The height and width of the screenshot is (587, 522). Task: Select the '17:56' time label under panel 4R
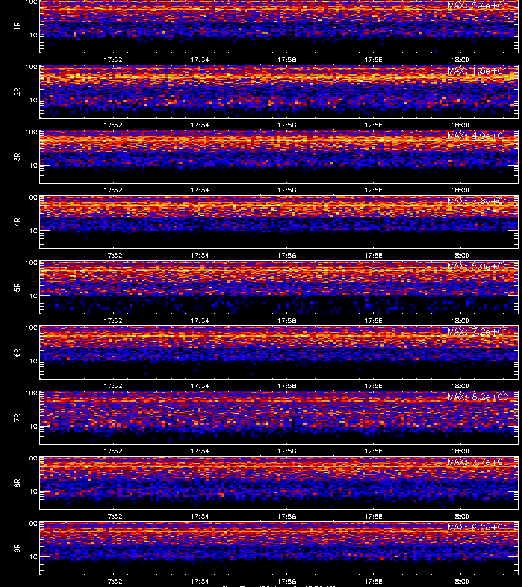tap(287, 255)
